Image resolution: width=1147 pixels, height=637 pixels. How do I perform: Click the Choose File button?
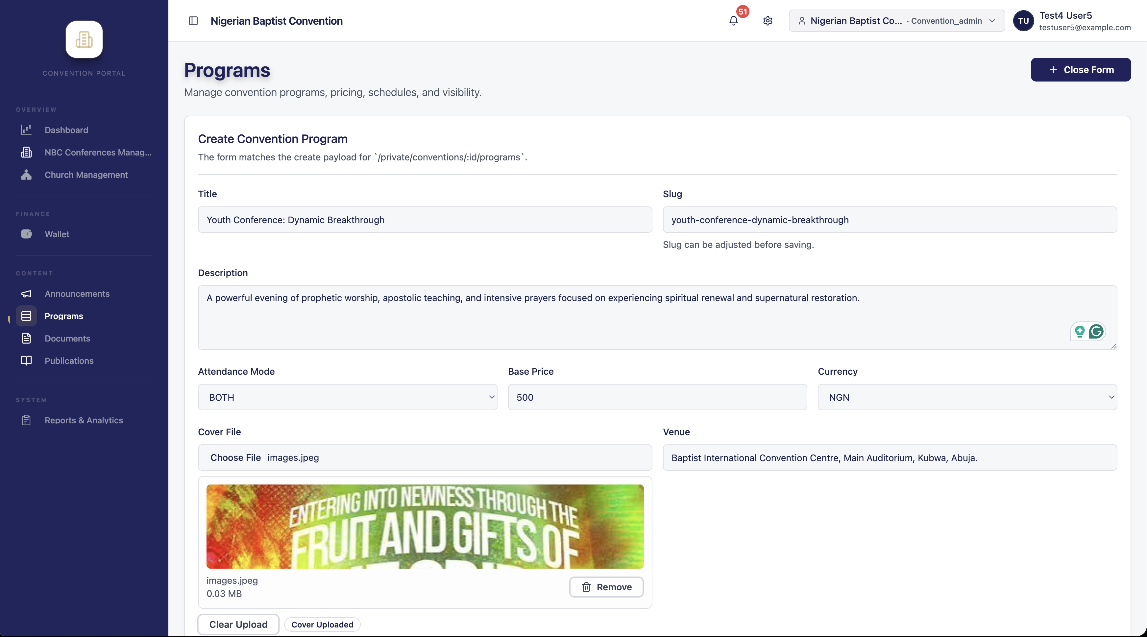coord(235,458)
